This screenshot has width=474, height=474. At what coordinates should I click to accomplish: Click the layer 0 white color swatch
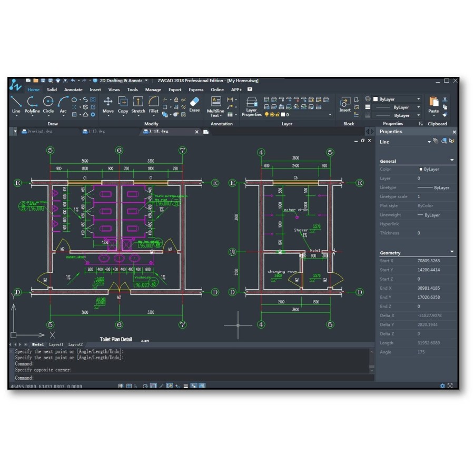click(x=283, y=115)
